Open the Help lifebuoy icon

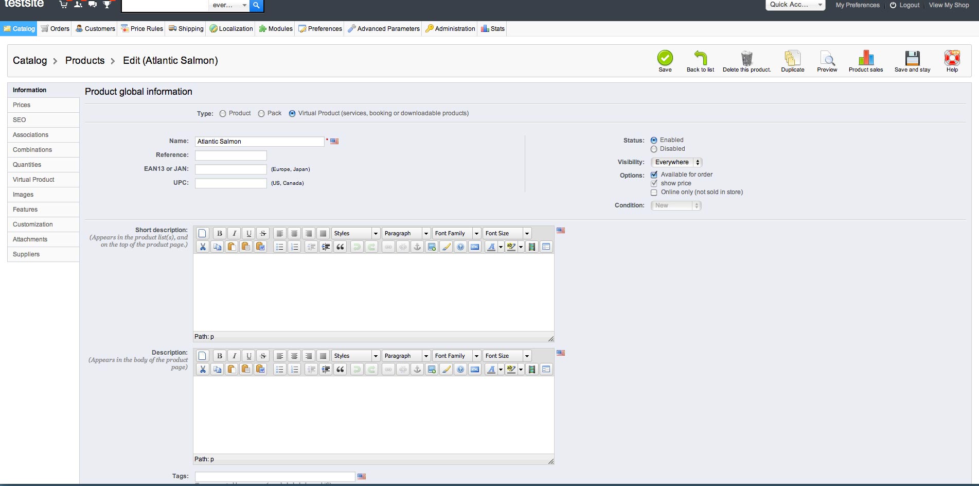coord(952,58)
